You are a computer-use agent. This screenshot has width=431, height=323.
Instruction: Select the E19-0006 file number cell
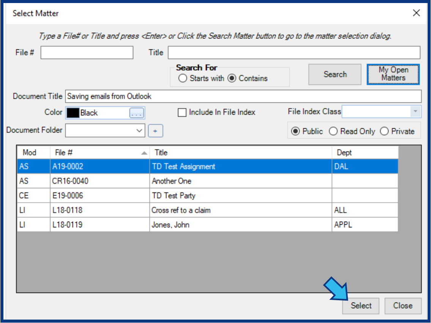pyautogui.click(x=100, y=195)
